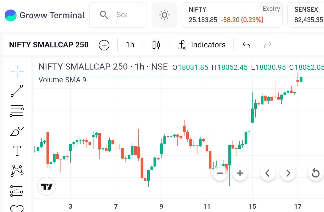Open the SENSEX index ticker card
Image resolution: width=324 pixels, height=212 pixels.
tap(306, 15)
